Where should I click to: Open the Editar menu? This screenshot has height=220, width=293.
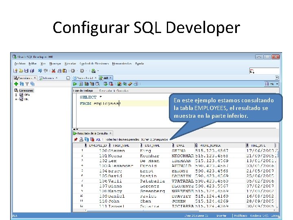(33, 64)
